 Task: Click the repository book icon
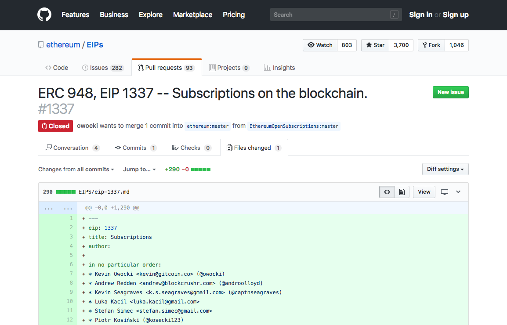pos(41,45)
